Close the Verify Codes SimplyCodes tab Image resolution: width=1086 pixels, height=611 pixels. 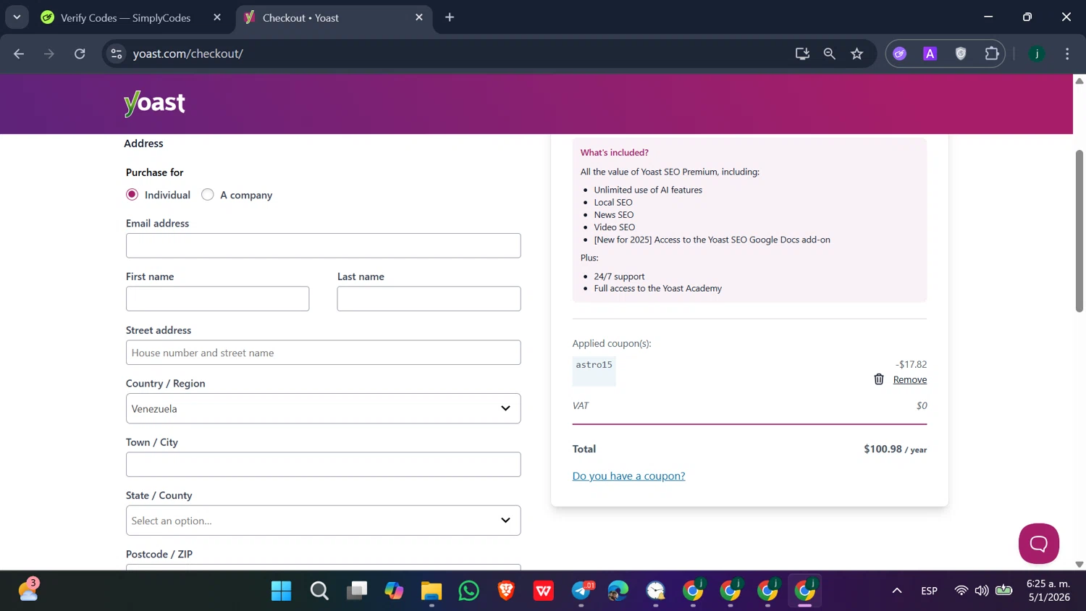coord(217,17)
